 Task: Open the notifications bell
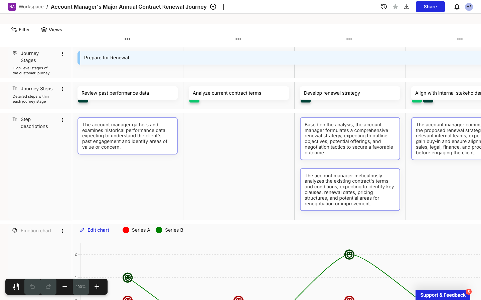tap(457, 7)
